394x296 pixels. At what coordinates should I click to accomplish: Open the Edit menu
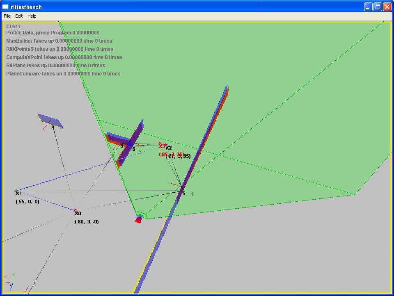pyautogui.click(x=19, y=16)
